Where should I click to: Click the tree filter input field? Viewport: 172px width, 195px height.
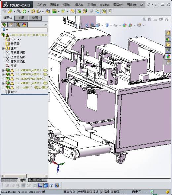(27, 30)
